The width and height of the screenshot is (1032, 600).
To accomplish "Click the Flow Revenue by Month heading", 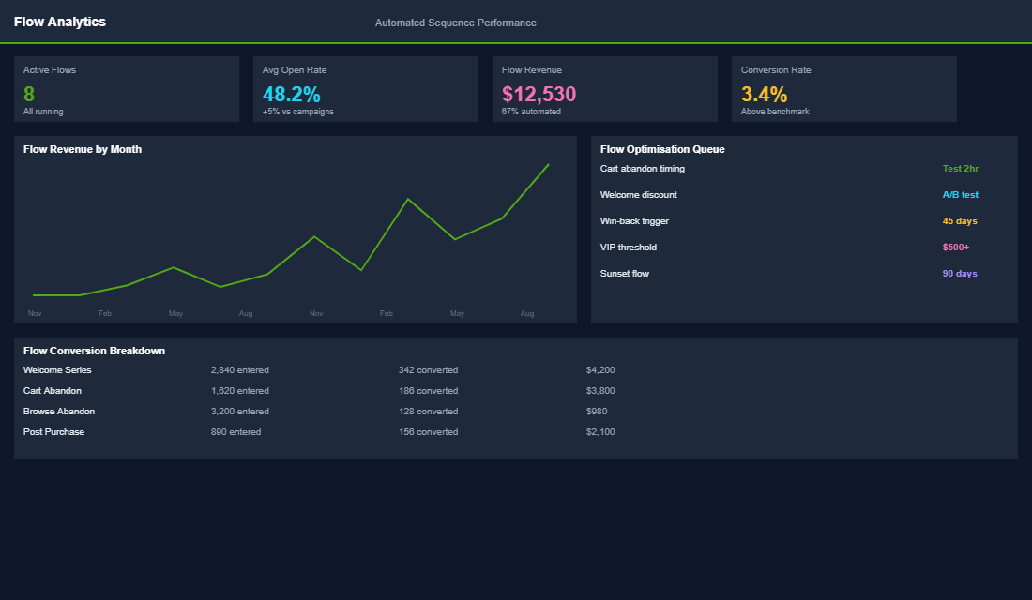I will coord(83,149).
